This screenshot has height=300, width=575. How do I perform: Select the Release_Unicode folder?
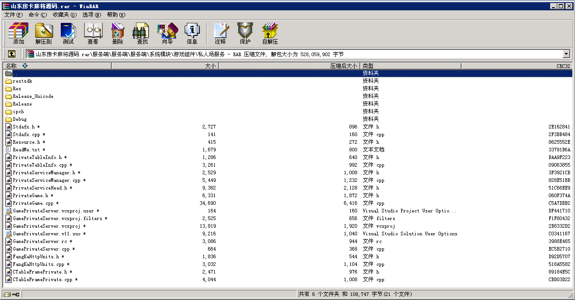pyautogui.click(x=33, y=97)
